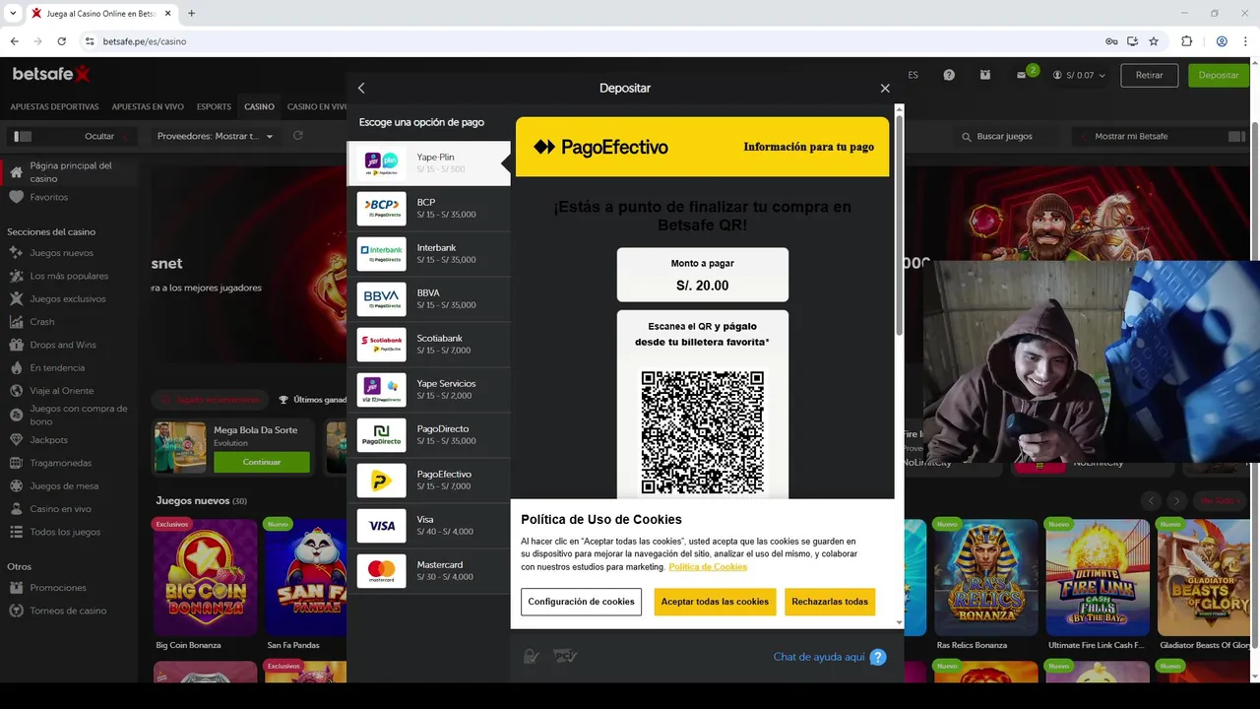
Task: Go back in the Depositar dialog
Action: (x=361, y=88)
